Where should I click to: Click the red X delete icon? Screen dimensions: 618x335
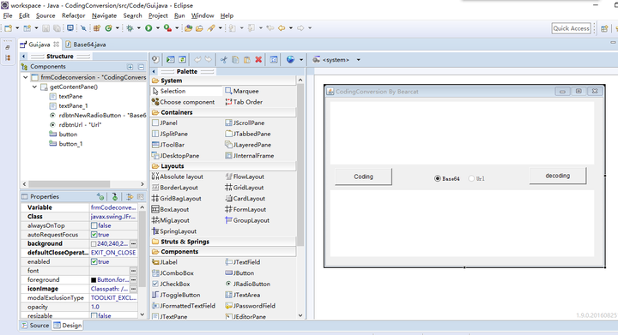pyautogui.click(x=258, y=60)
